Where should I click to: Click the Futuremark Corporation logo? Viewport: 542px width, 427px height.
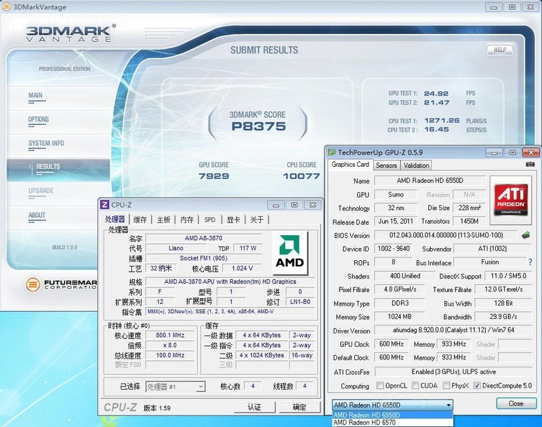click(x=62, y=285)
